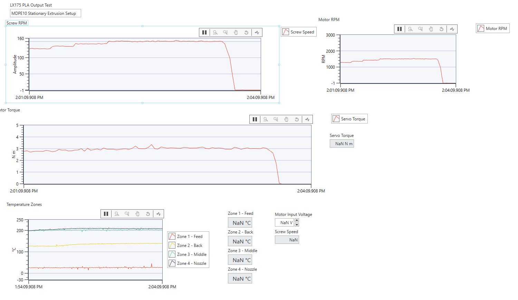Click the Screw Speed NaN display field
The width and height of the screenshot is (518, 300).
(287, 239)
